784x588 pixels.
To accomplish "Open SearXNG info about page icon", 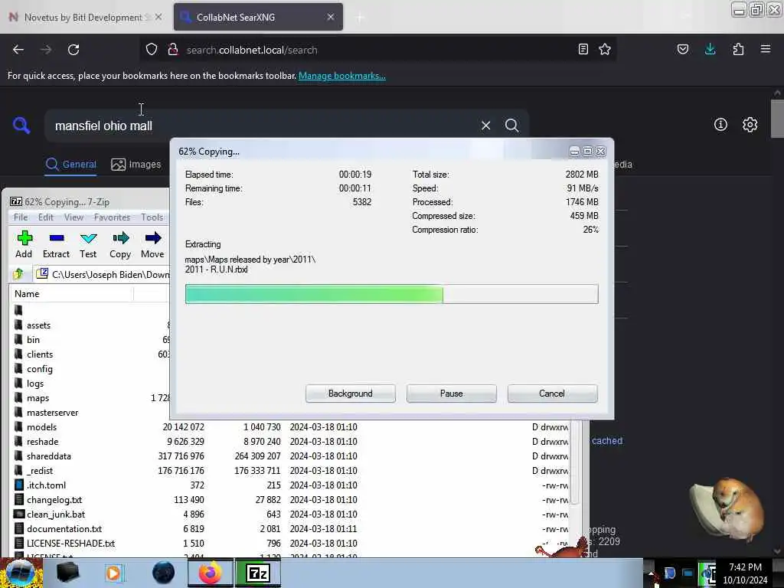I will coord(720,125).
